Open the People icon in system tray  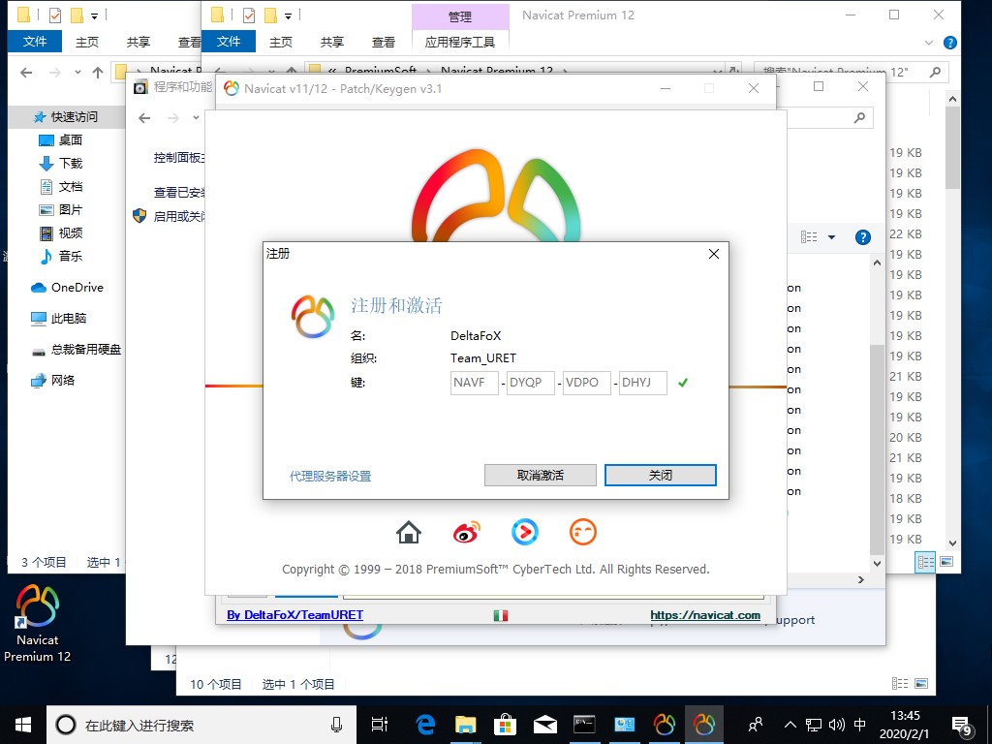coord(756,725)
